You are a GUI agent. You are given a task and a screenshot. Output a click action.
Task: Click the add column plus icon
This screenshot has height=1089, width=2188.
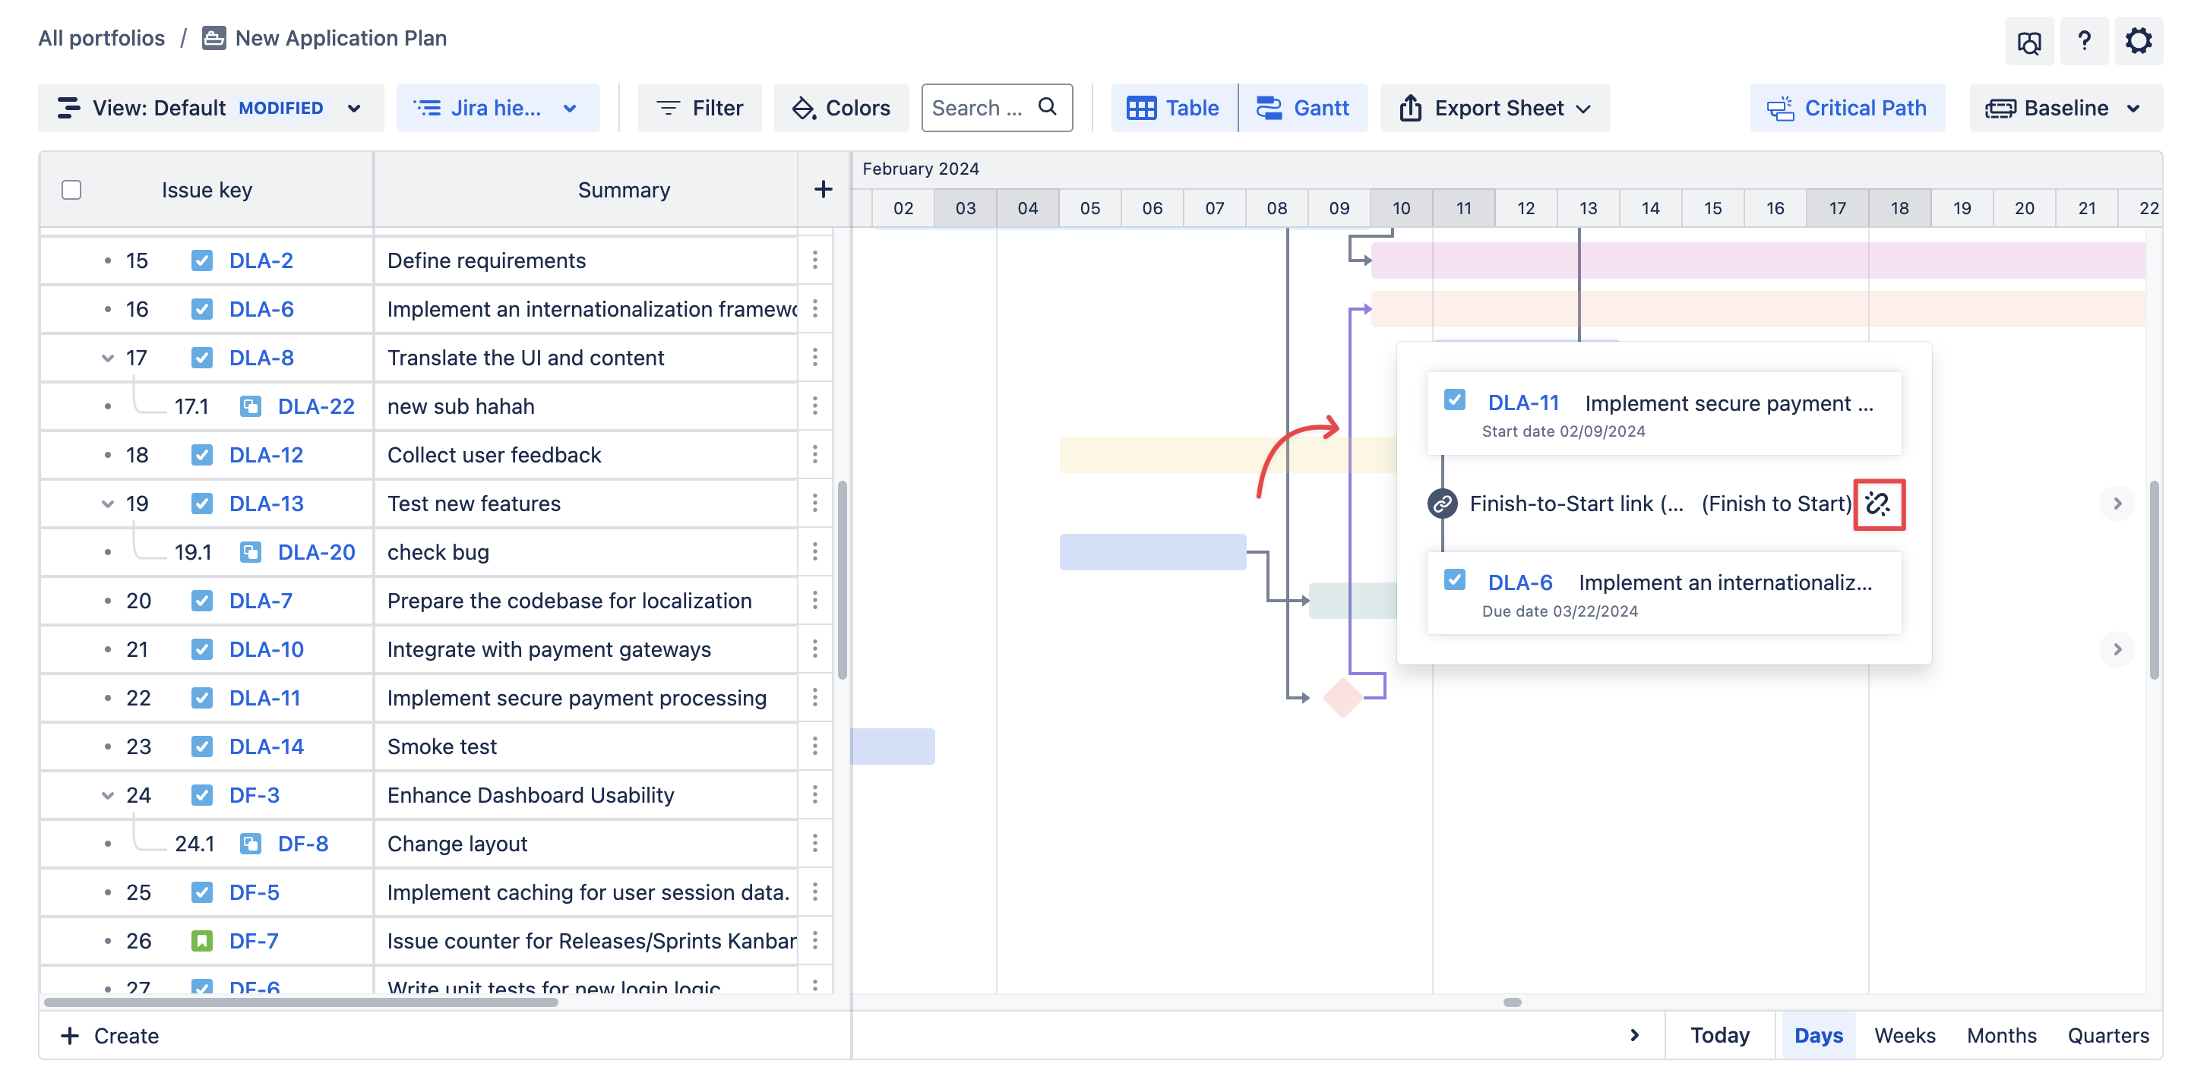pyautogui.click(x=822, y=189)
